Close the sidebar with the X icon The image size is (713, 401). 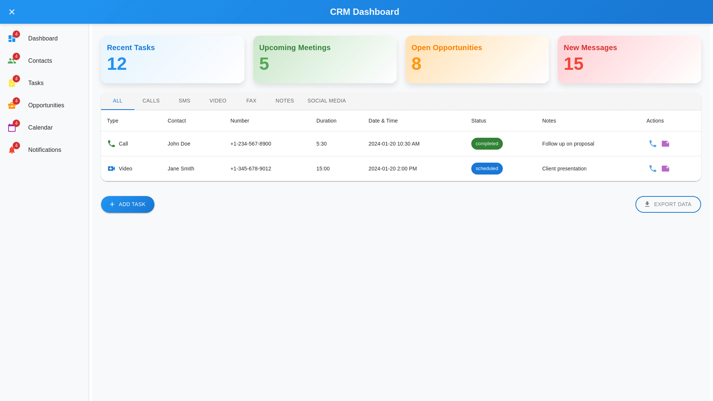pyautogui.click(x=12, y=12)
